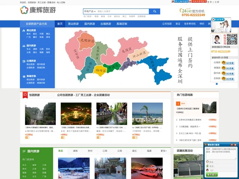Click the message text area in chat box
The width and height of the screenshot is (239, 179).
[221, 153]
